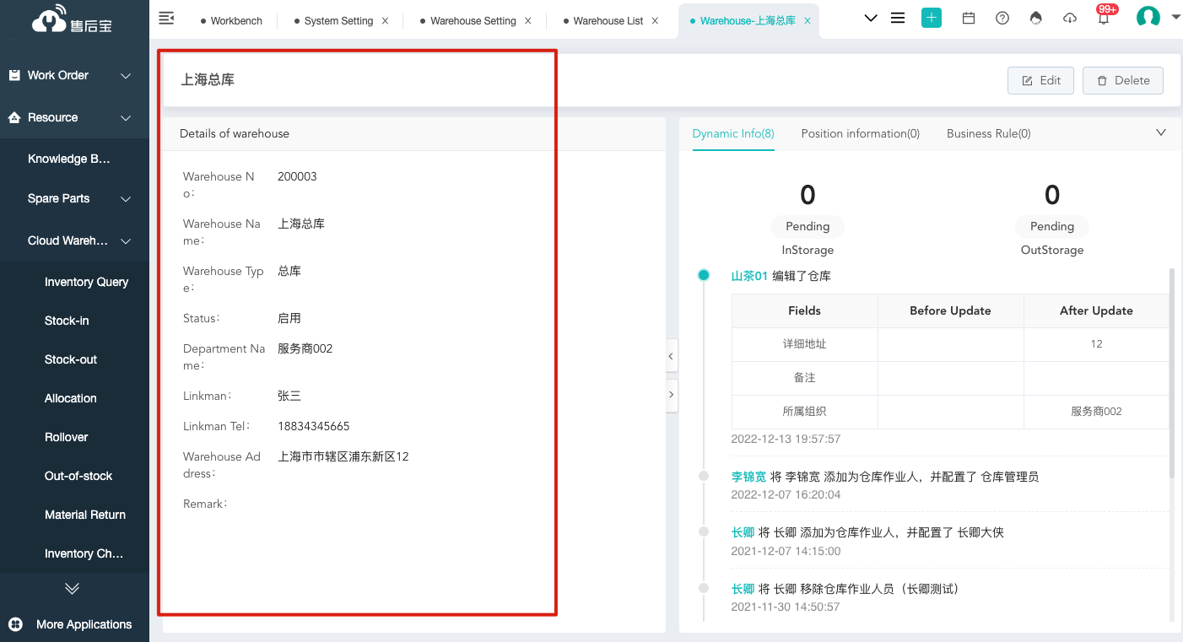Viewport: 1183px width, 642px height.
Task: Expand Spare Parts submenu chevron
Action: click(126, 199)
